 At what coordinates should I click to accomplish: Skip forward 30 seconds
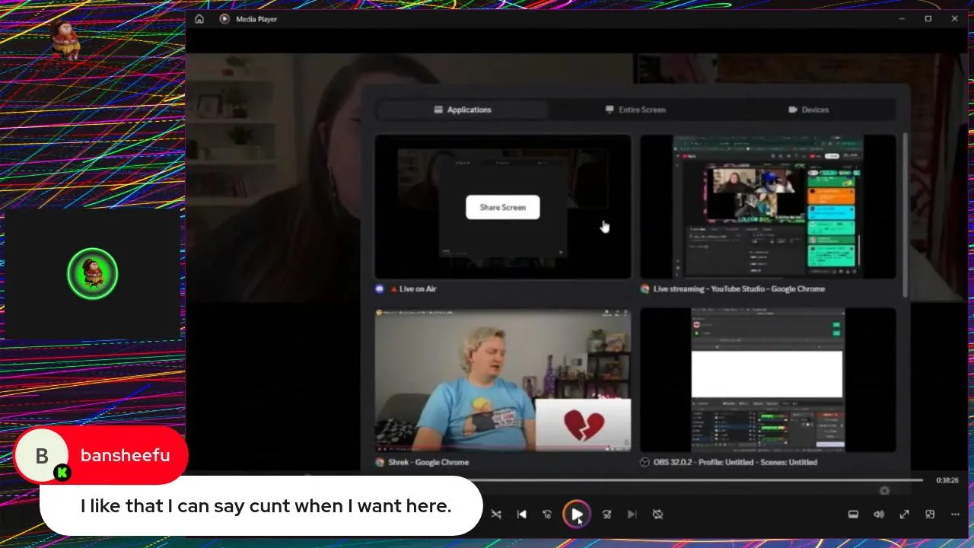coord(606,515)
